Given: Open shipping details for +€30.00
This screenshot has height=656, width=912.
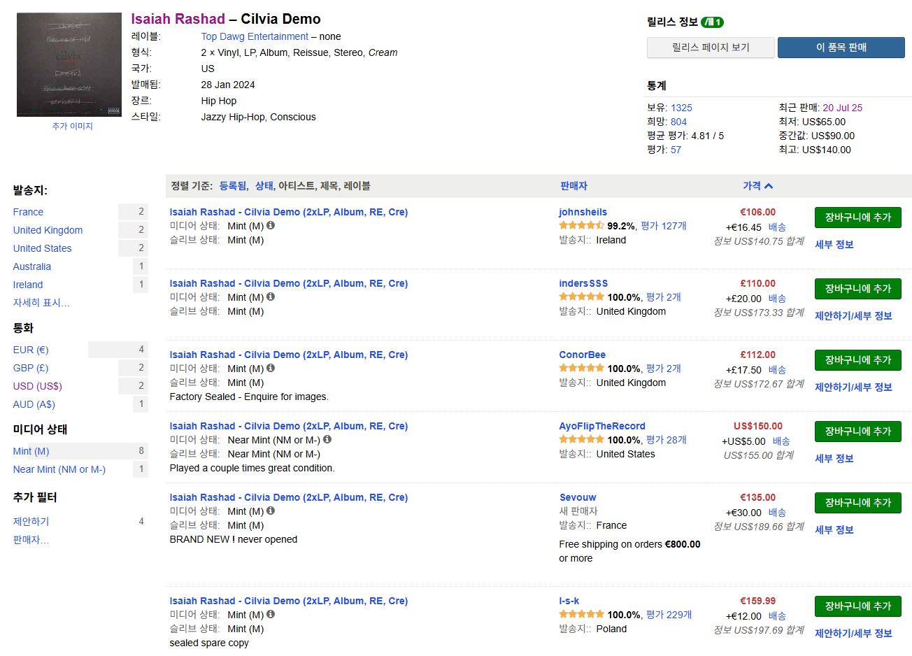Looking at the screenshot, I should click(777, 513).
